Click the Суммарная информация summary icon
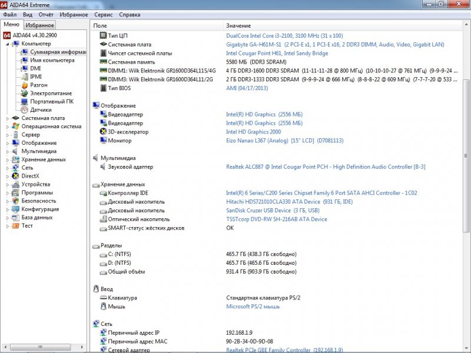The image size is (471, 353). tap(25, 52)
